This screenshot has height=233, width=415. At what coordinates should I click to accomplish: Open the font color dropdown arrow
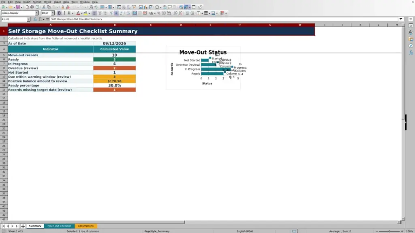(82, 13)
